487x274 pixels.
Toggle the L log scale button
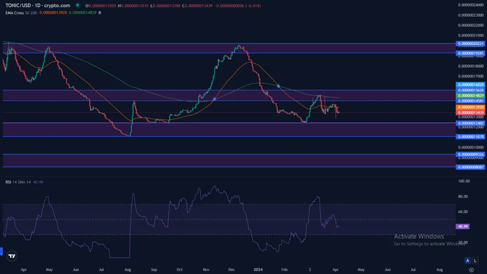pos(475,261)
